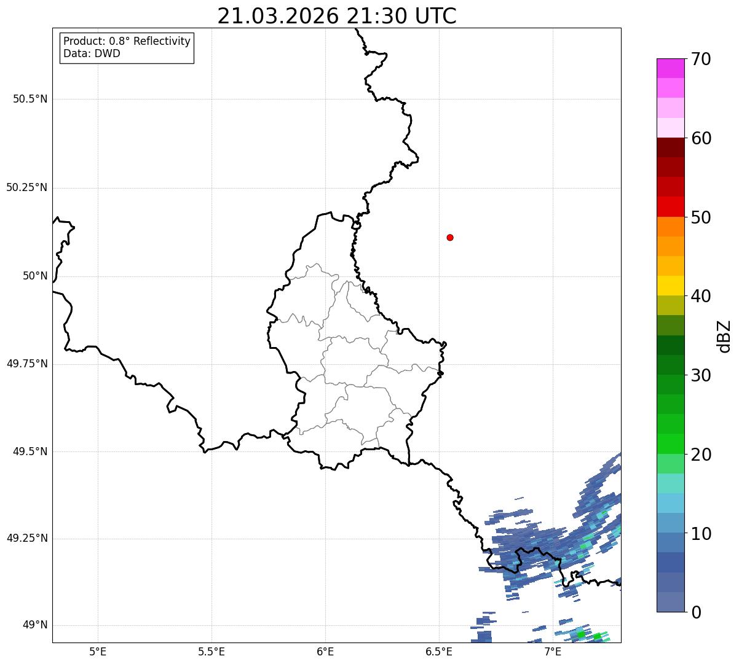Viewport: 739px width, 664px height.
Task: Click the 49°N latitude label
Action: (35, 625)
